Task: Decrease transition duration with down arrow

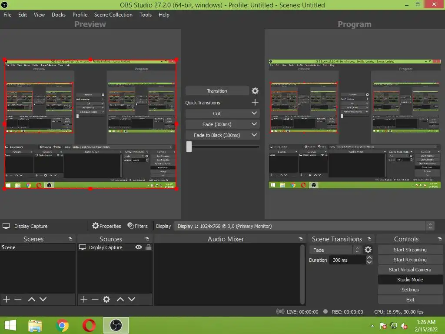Action: point(369,262)
